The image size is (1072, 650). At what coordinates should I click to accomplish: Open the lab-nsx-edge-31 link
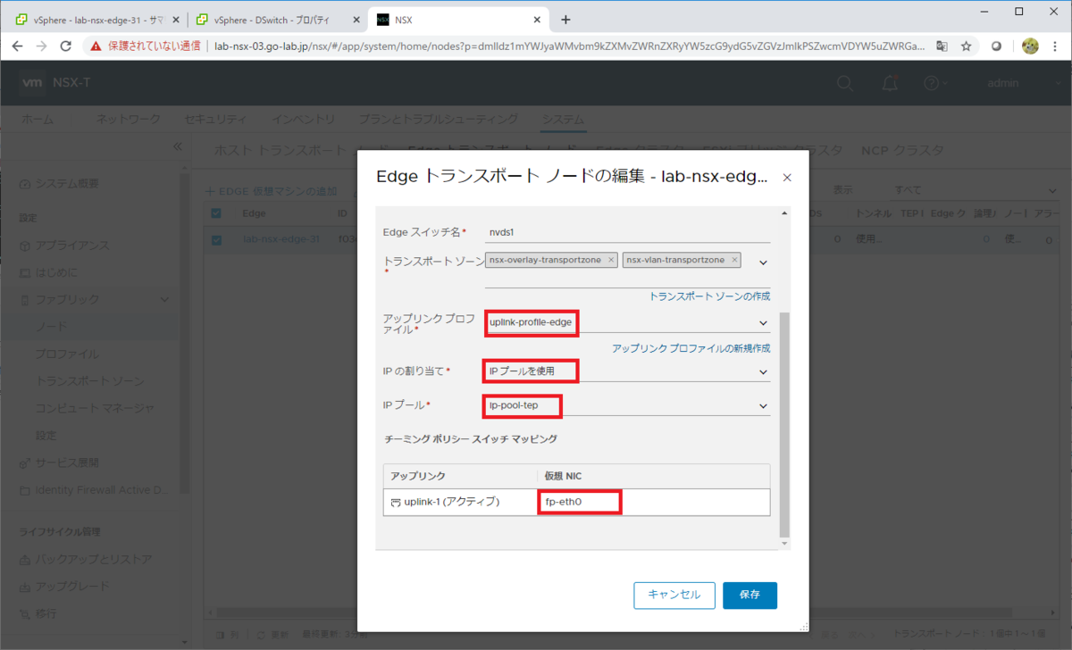(281, 239)
